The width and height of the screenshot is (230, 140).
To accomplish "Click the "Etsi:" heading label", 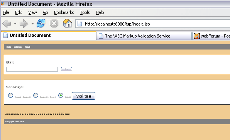I will click(x=10, y=62).
